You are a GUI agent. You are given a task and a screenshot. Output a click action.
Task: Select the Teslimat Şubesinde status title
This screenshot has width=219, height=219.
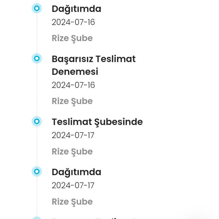click(x=97, y=122)
